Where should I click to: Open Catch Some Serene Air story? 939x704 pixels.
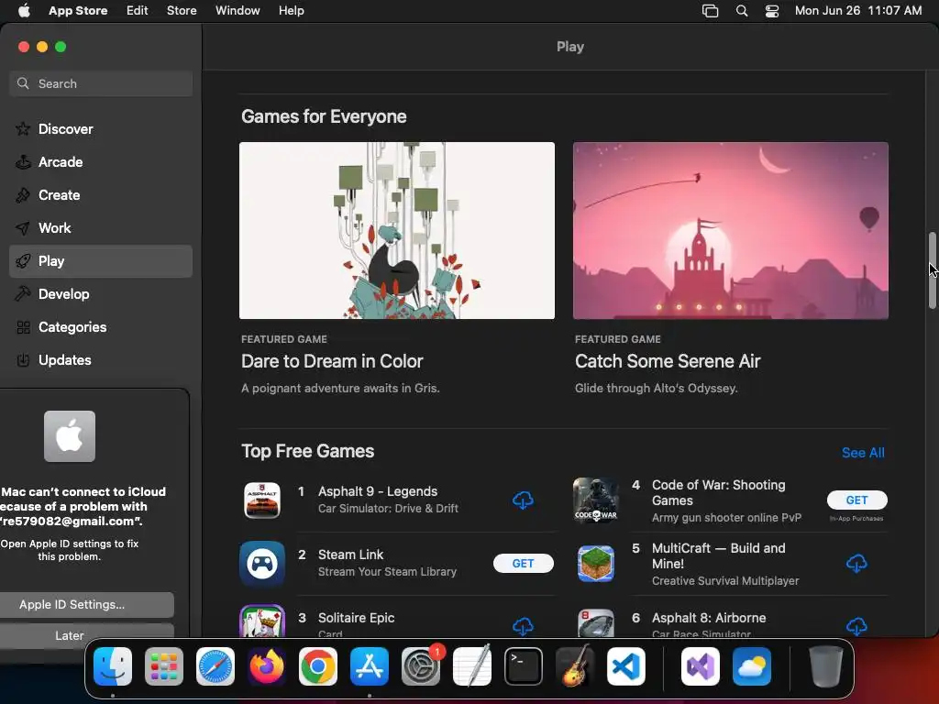668,361
